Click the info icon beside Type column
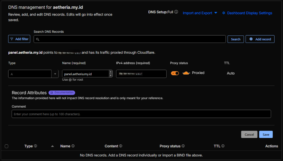Image resolution: width=283 pixels, height=161 pixels. 35,146
